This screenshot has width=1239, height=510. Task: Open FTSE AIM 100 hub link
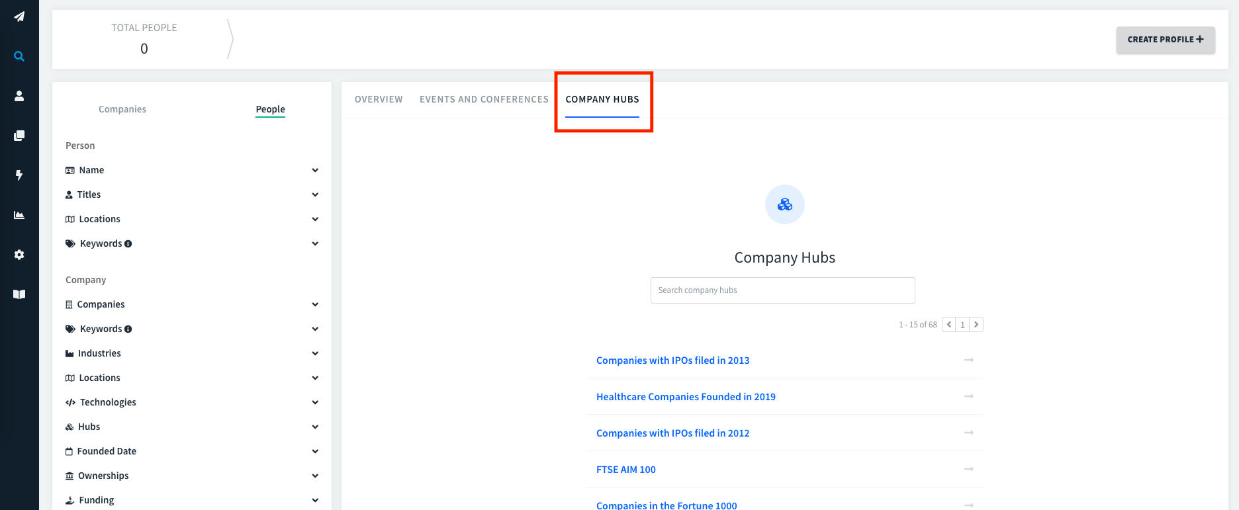(x=625, y=470)
